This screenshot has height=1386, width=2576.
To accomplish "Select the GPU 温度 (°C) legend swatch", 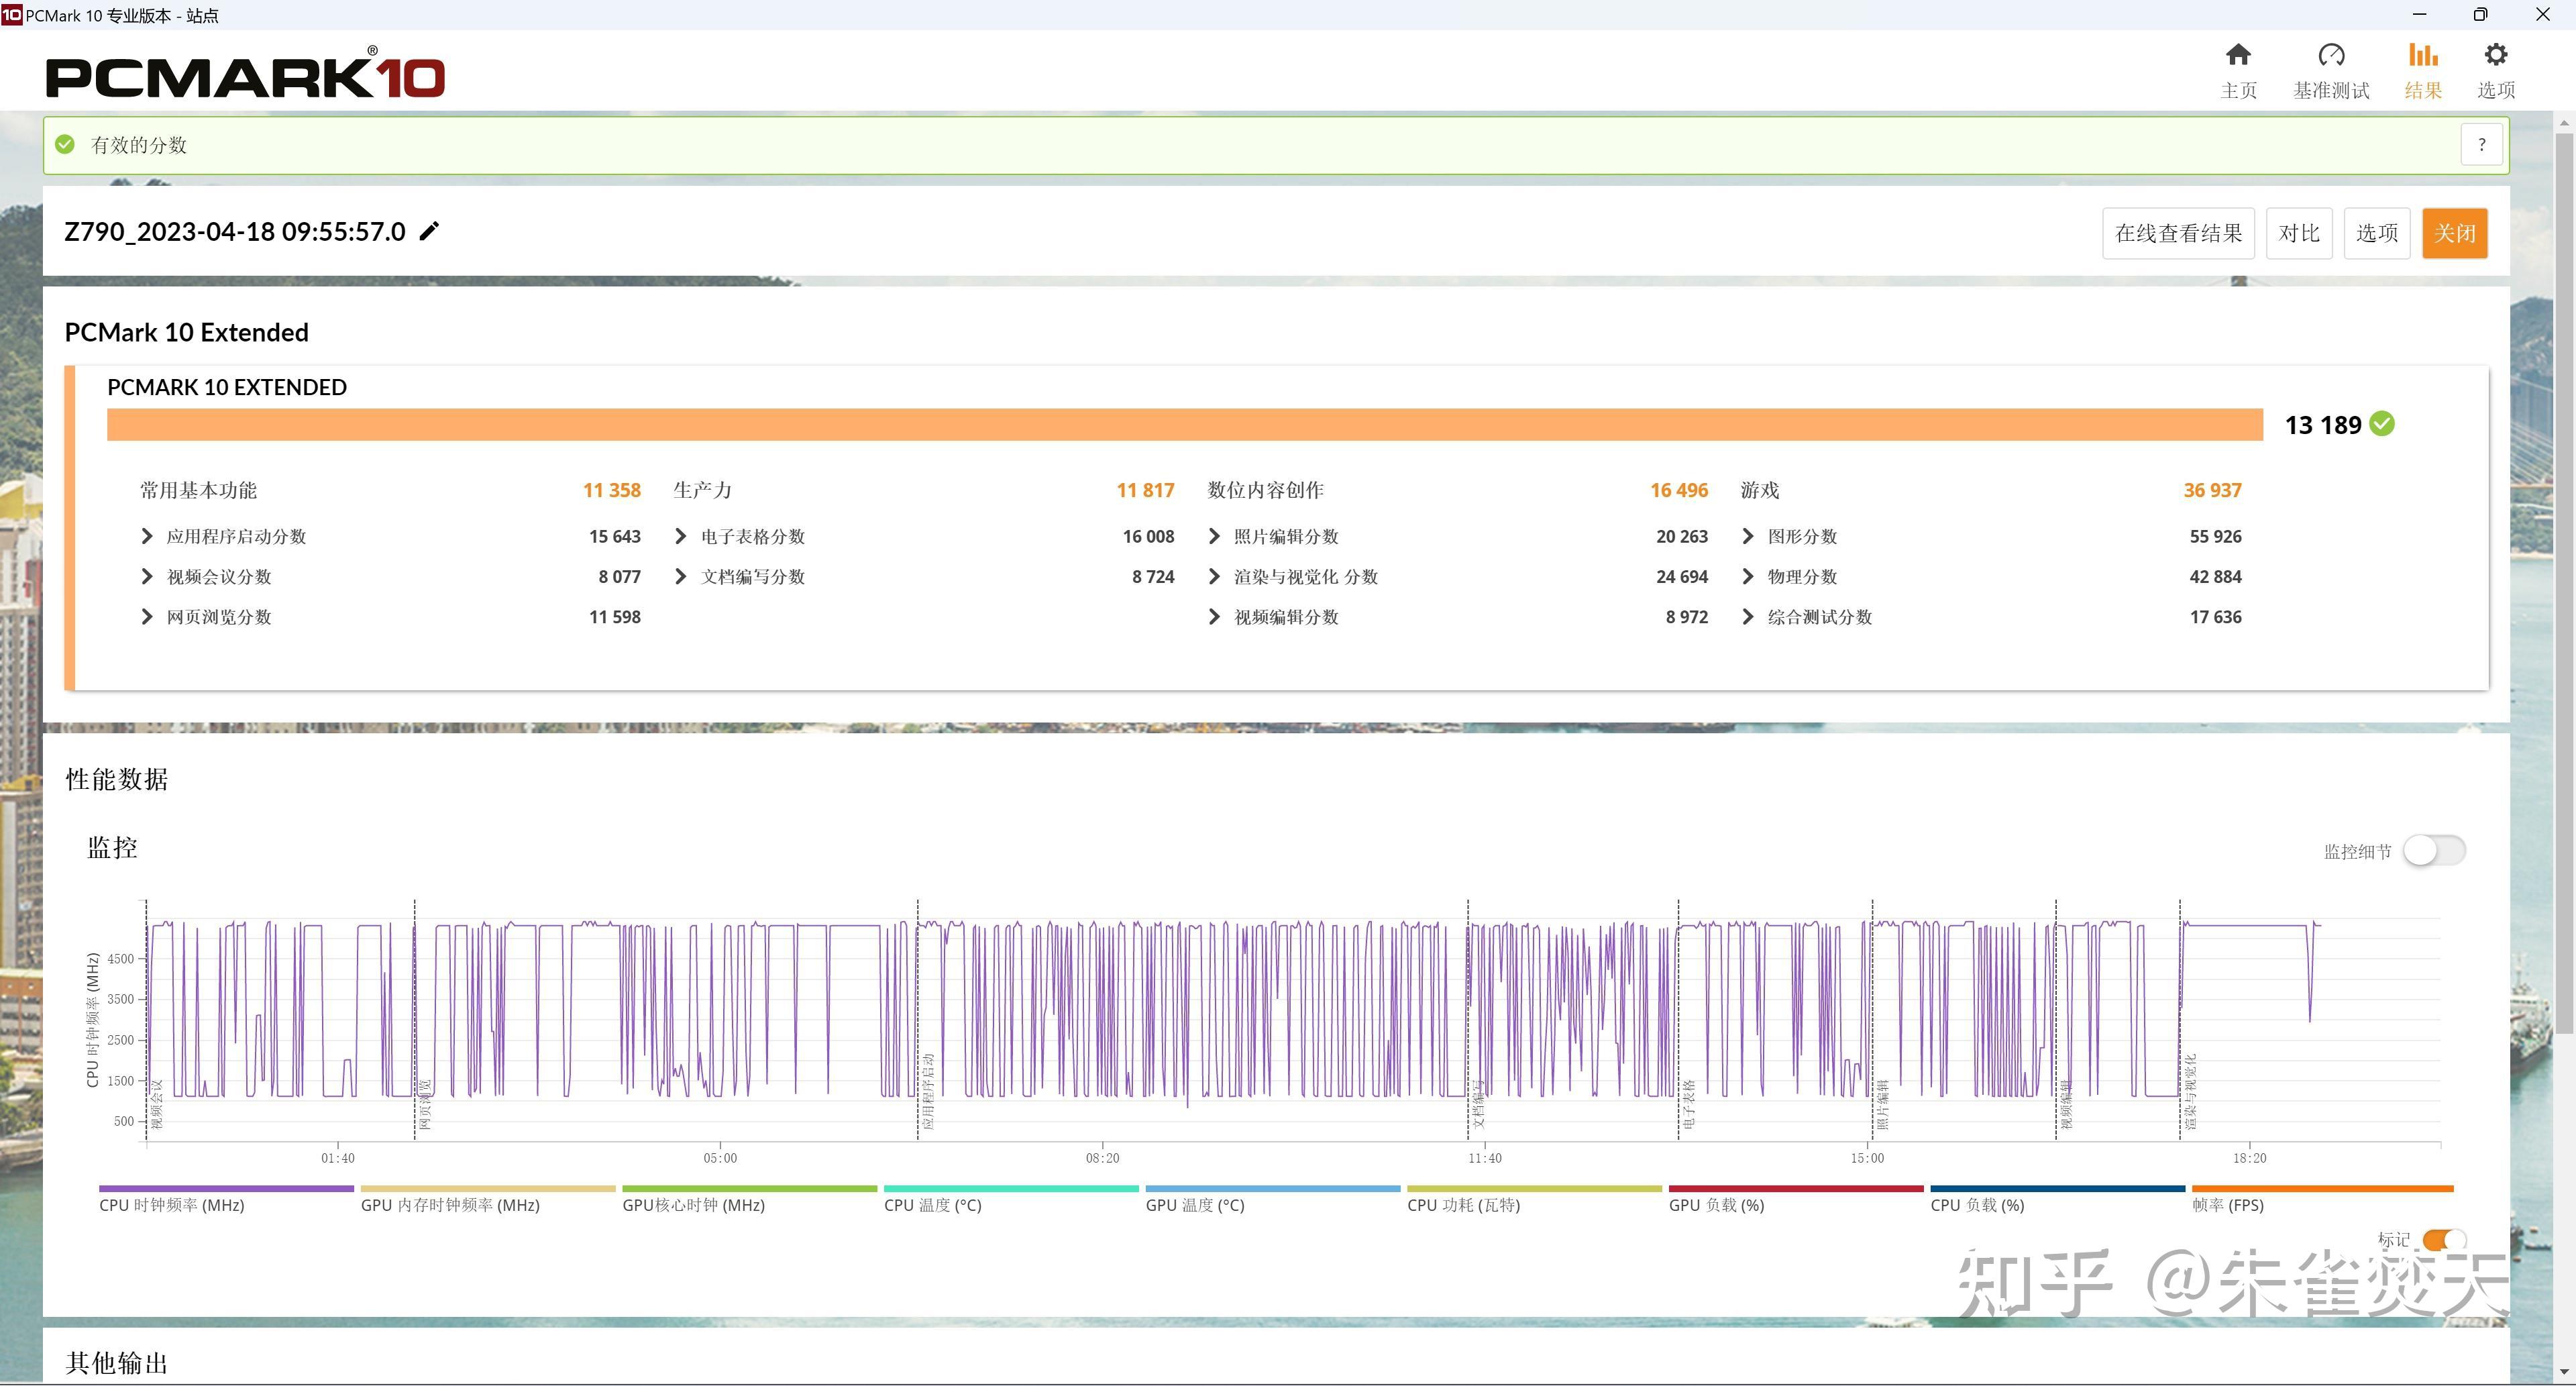I will point(1273,1188).
